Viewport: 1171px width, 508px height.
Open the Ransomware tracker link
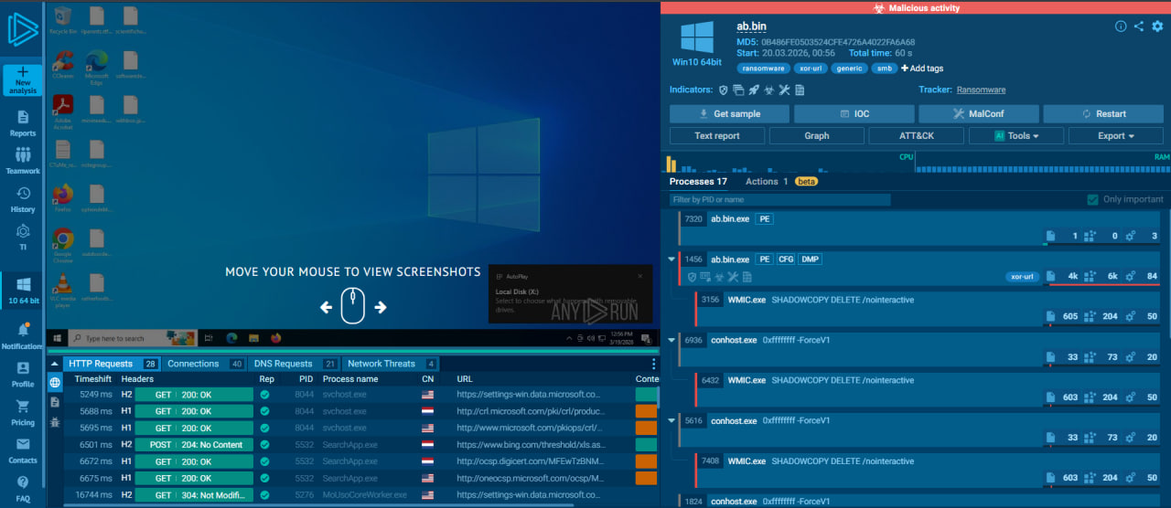click(981, 90)
